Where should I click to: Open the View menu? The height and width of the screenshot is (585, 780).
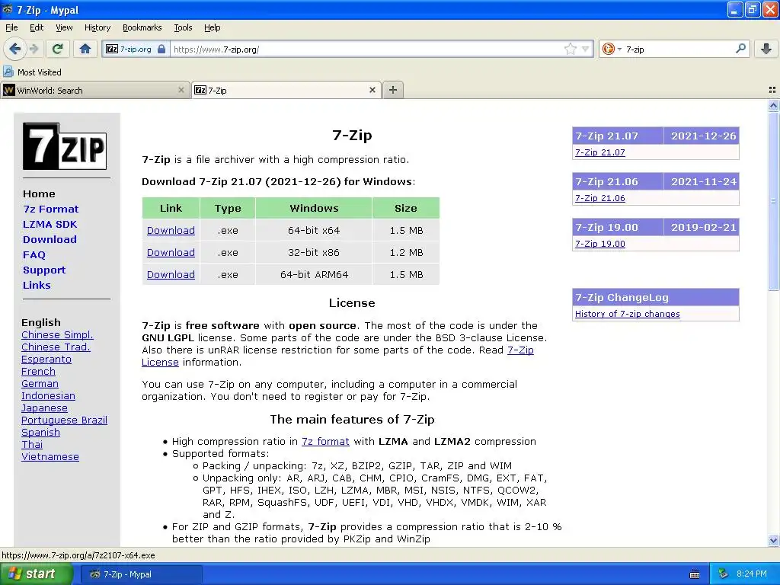pyautogui.click(x=64, y=27)
